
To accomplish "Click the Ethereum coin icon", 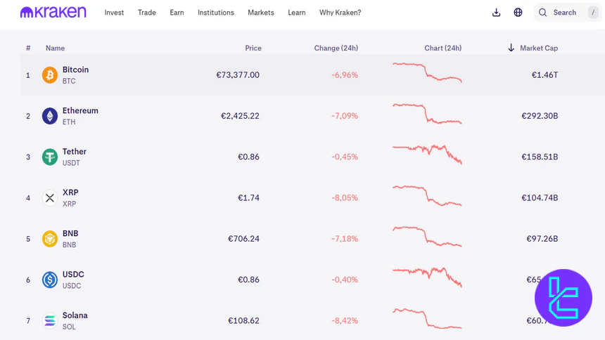I will coord(50,116).
